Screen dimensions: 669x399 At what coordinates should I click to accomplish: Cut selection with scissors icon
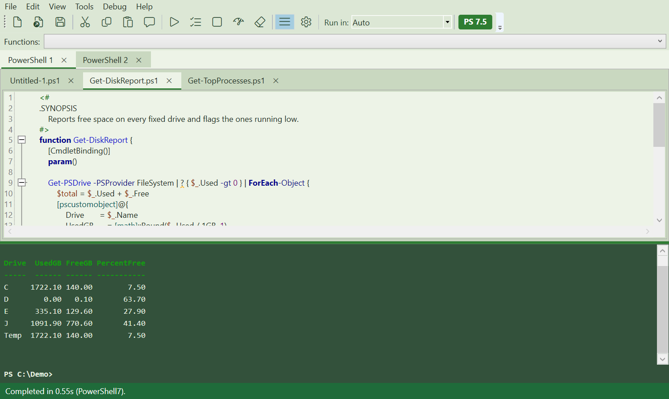pos(85,22)
